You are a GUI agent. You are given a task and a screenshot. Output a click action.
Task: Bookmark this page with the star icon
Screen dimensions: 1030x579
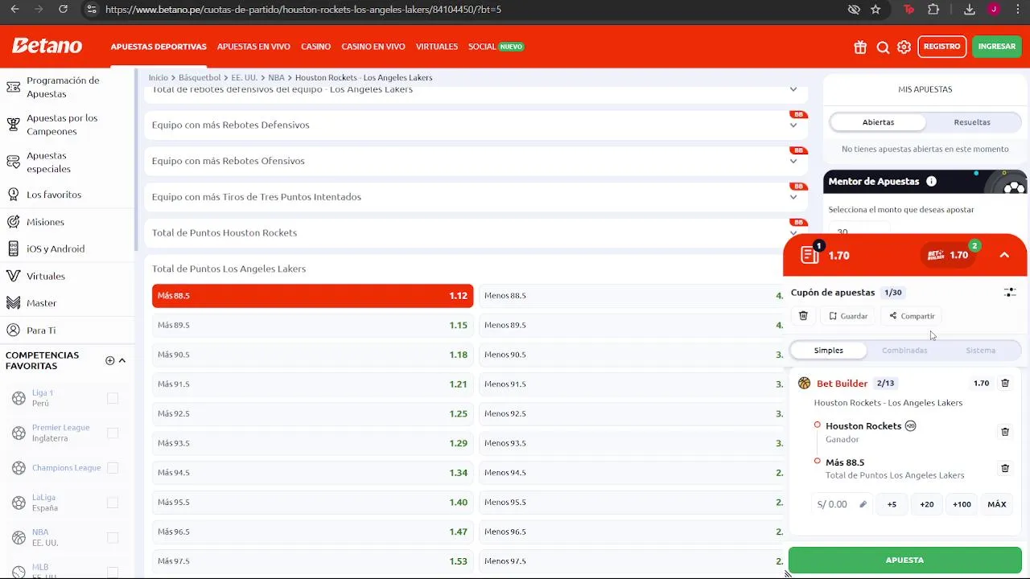875,10
